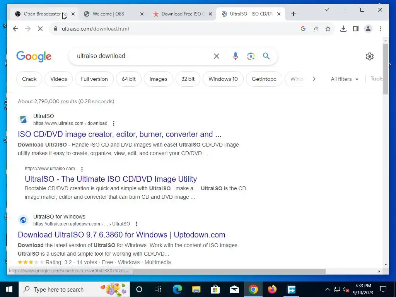This screenshot has width=396, height=297.
Task: Filter results by Images
Action: tap(158, 79)
